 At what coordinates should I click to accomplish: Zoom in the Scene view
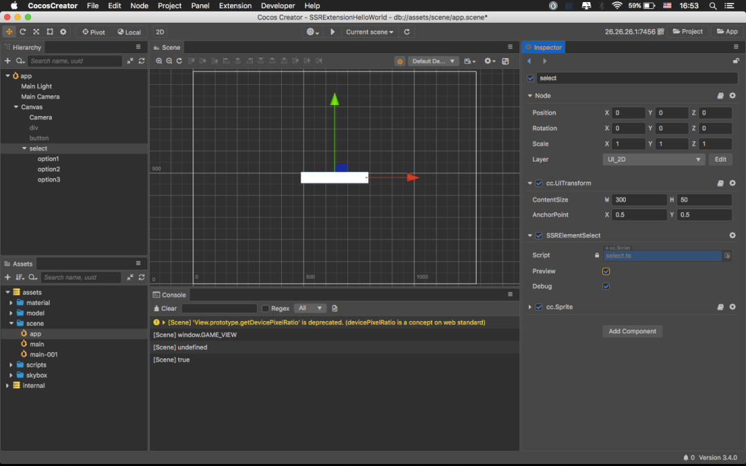159,61
